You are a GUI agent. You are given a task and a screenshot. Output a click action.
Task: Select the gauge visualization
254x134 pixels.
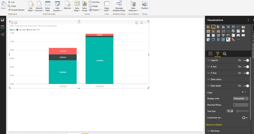pyautogui.click(x=228, y=35)
